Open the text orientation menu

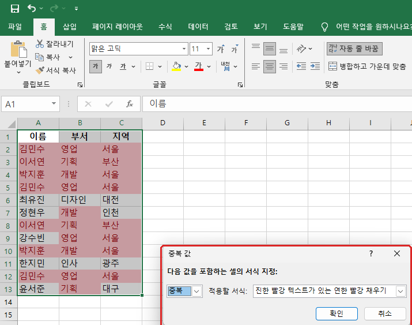[304, 48]
